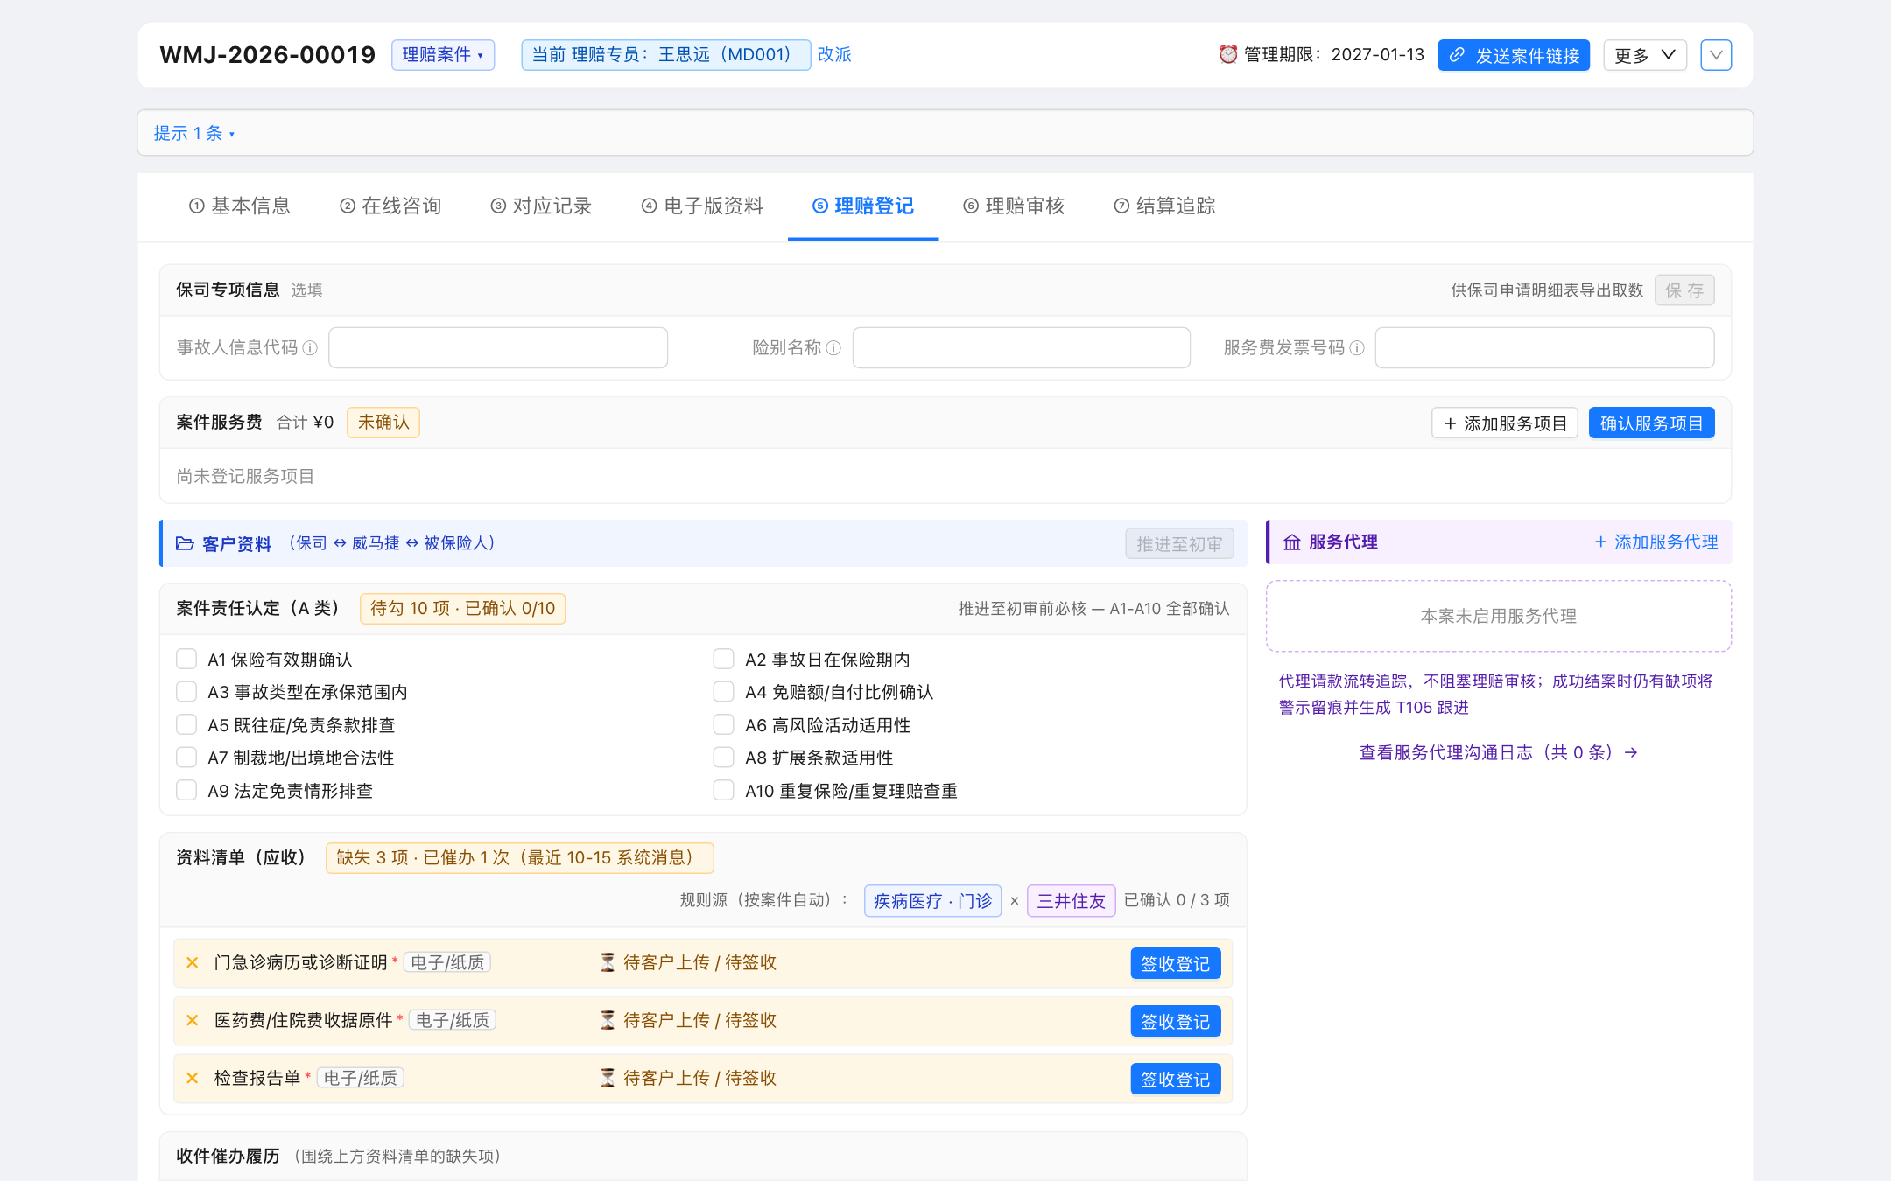Click 发送案件链接 button
The width and height of the screenshot is (1891, 1181).
click(1514, 55)
